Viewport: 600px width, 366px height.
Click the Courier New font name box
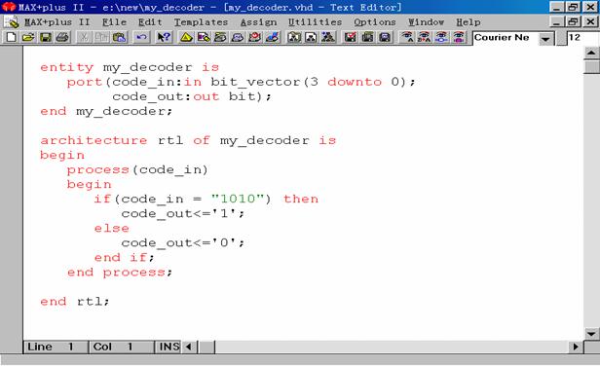[506, 38]
